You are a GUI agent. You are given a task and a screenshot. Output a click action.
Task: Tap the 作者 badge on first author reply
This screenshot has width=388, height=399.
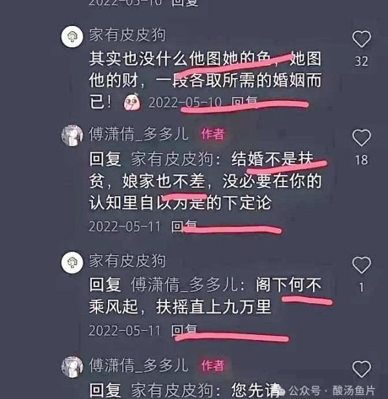coord(213,134)
